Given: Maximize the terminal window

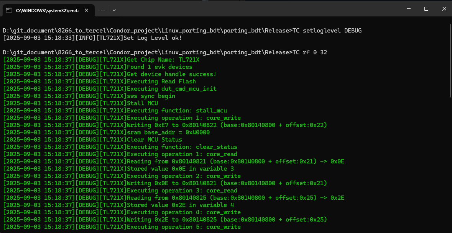Looking at the screenshot, I should tap(426, 9).
